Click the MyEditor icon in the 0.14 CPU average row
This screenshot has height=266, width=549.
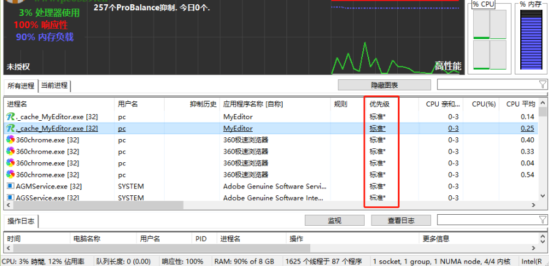[10, 117]
